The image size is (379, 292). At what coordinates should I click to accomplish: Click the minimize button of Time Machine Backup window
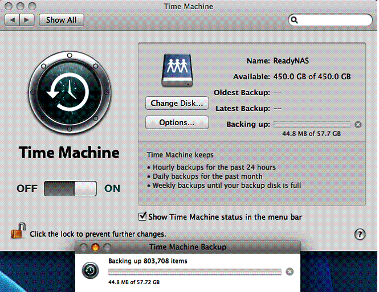pos(95,247)
